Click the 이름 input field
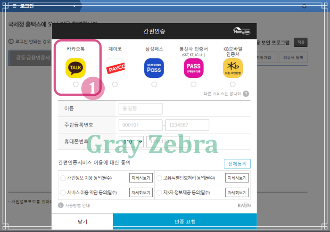The height and width of the screenshot is (232, 330). coord(140,108)
